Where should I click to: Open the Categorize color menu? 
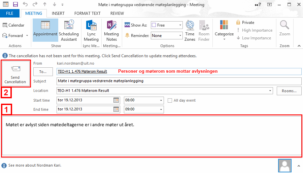coord(224,30)
